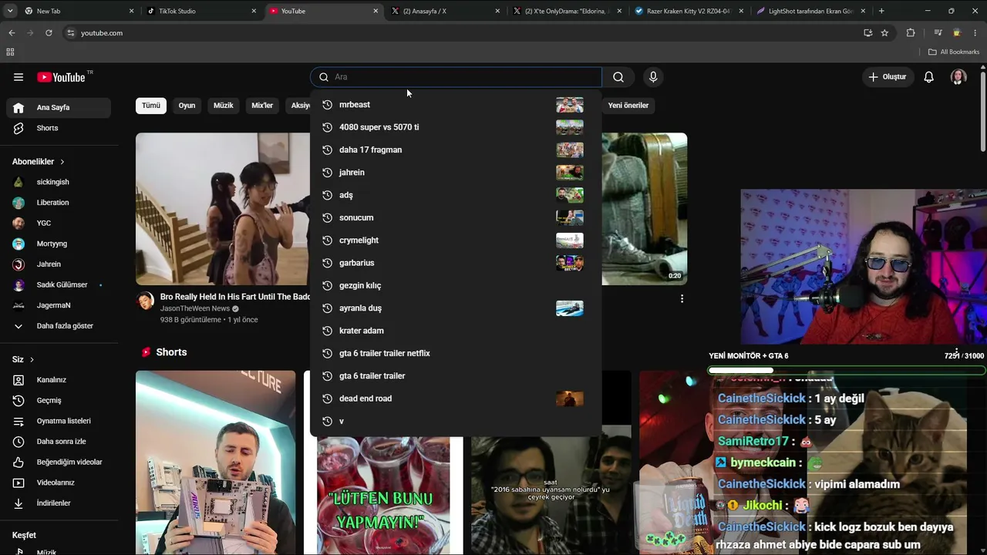Focus the Ara search input field
987x555 pixels.
pos(456,77)
